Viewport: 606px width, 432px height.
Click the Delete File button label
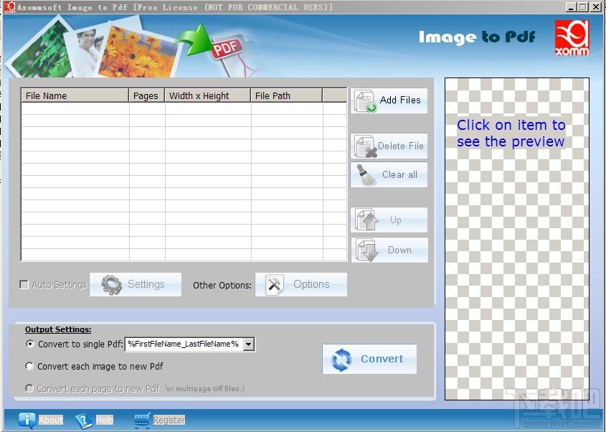point(401,146)
